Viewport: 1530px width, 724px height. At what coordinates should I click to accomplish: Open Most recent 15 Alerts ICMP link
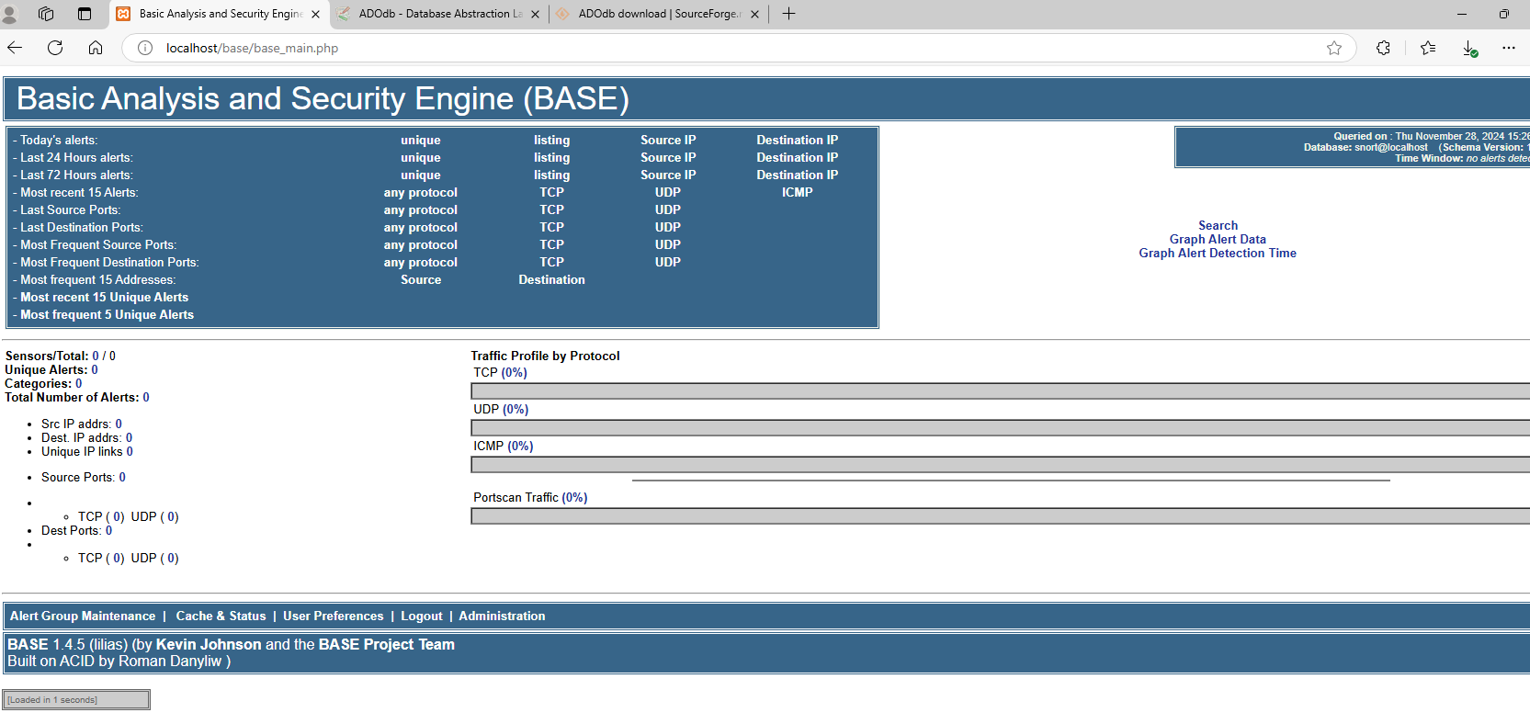coord(797,192)
